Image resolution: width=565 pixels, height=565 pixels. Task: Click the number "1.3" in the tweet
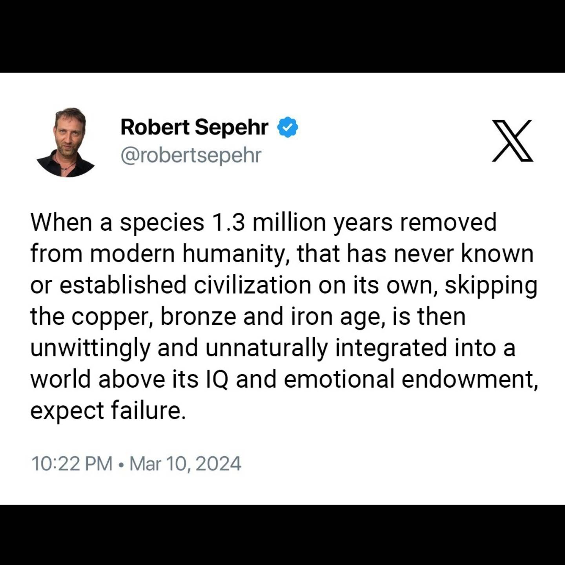click(228, 222)
